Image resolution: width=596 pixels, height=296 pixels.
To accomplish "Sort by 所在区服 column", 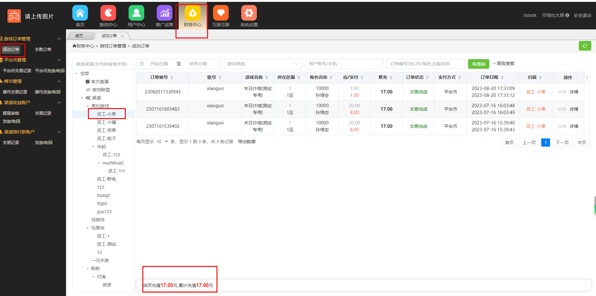I will [x=299, y=78].
